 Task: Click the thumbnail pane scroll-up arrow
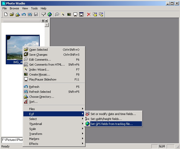(x=47, y=25)
